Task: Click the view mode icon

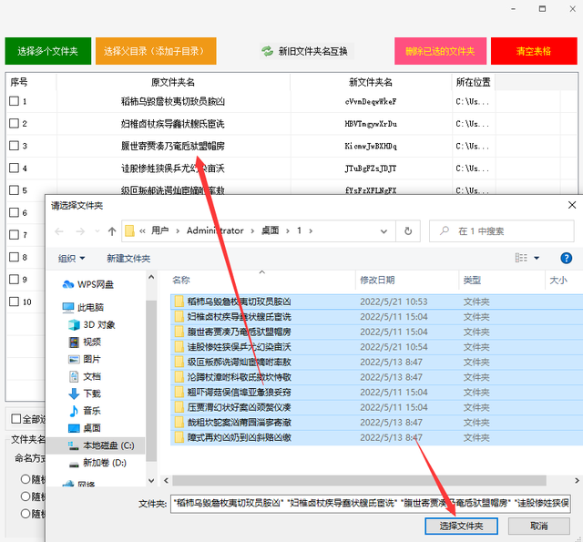Action: point(521,258)
